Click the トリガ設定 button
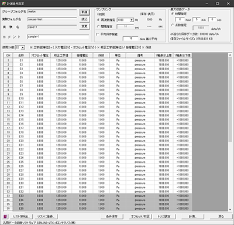This screenshot has height=225, width=234. (164, 216)
